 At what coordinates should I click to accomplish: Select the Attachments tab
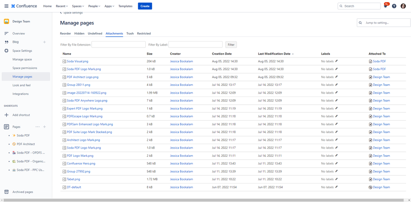coord(114,34)
